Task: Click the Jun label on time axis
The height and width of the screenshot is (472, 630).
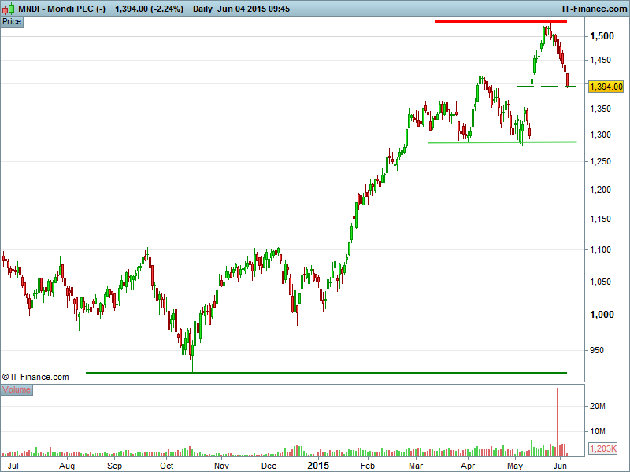Action: coord(558,466)
